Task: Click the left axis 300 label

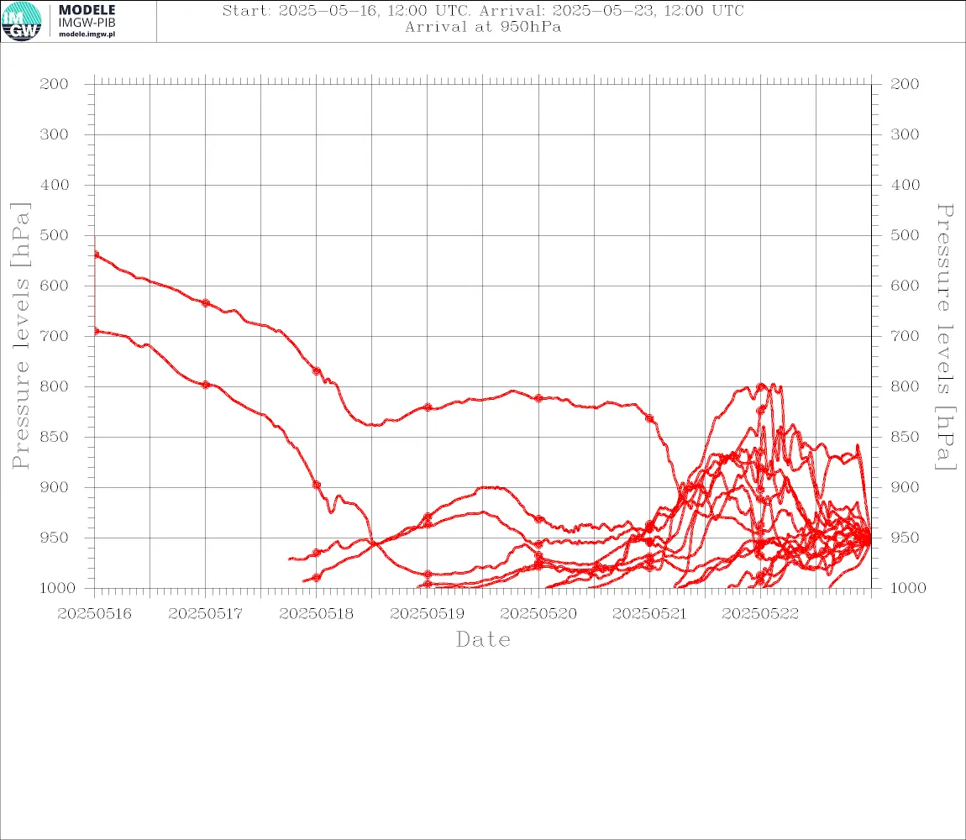Action: (55, 134)
